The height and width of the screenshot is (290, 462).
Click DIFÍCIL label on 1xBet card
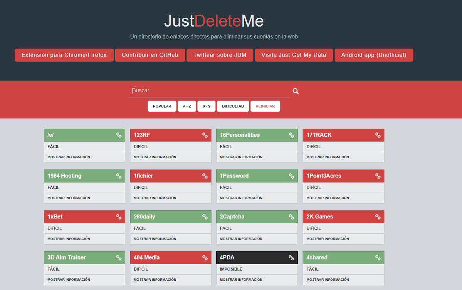coord(54,228)
